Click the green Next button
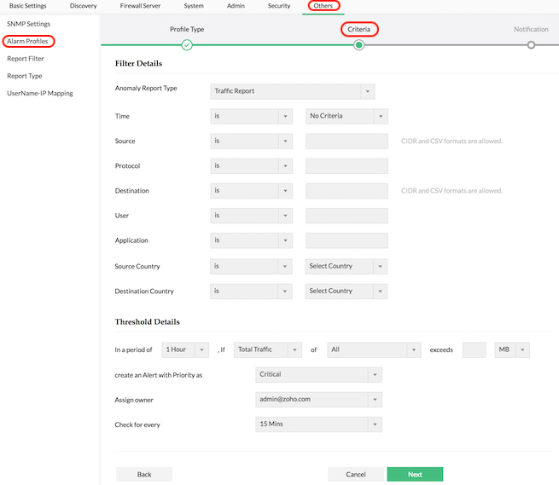The width and height of the screenshot is (559, 485). point(415,474)
